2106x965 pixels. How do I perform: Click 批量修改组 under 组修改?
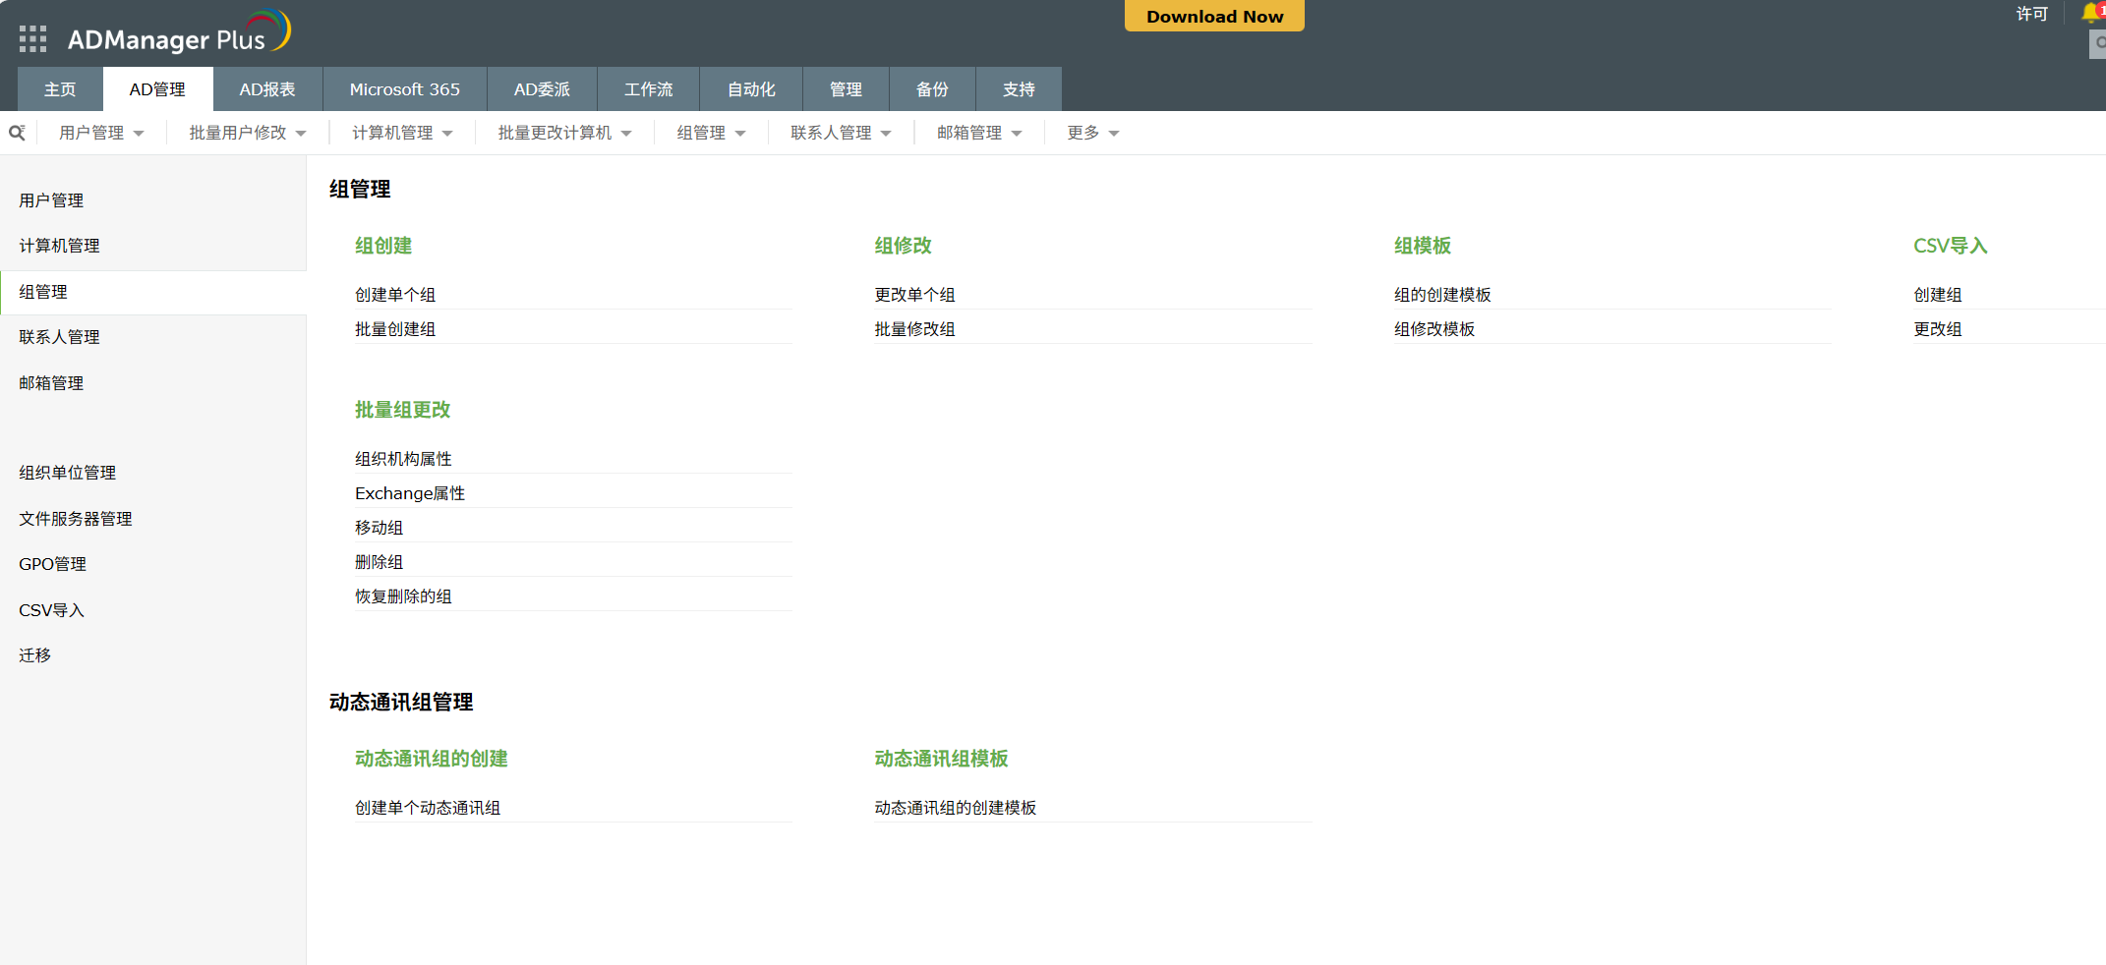pos(914,329)
